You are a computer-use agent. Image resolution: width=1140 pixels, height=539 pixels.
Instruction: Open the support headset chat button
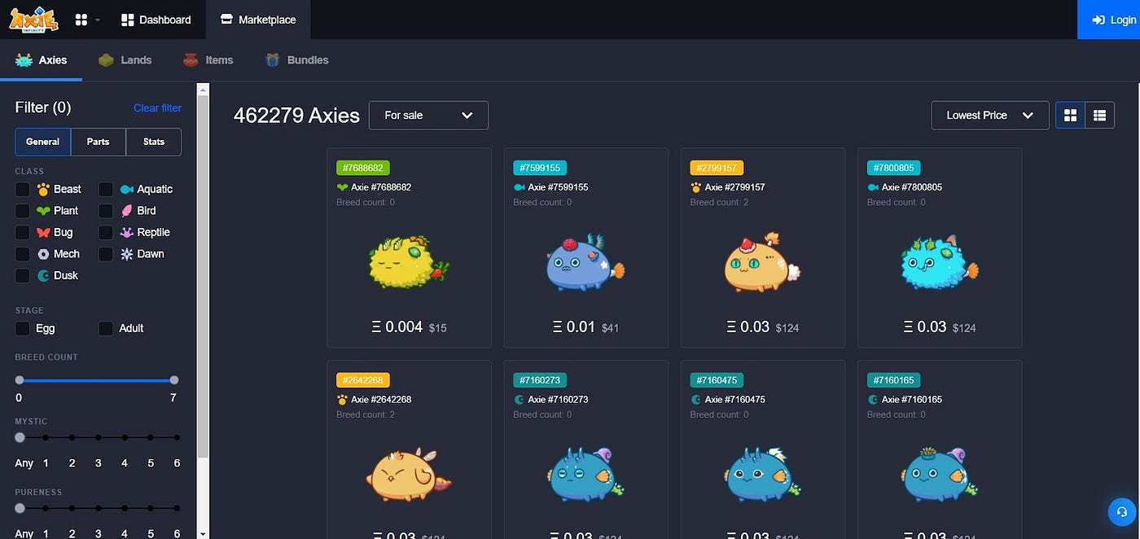pyautogui.click(x=1122, y=511)
